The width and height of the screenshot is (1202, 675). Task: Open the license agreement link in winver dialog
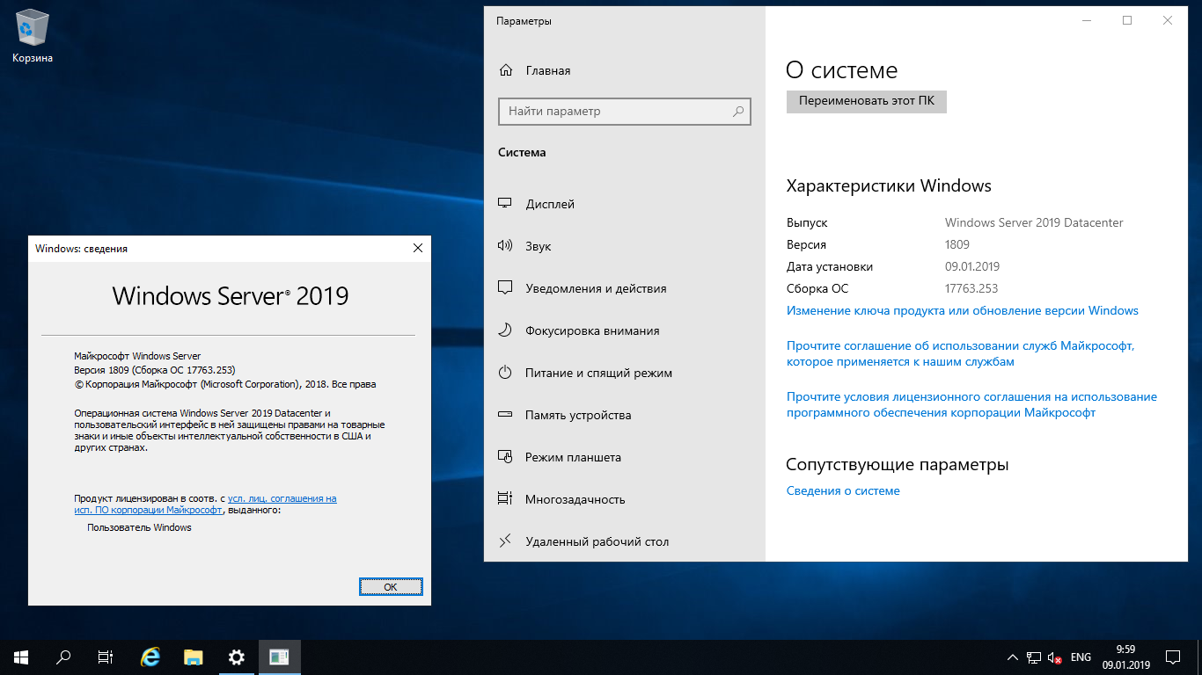point(205,504)
